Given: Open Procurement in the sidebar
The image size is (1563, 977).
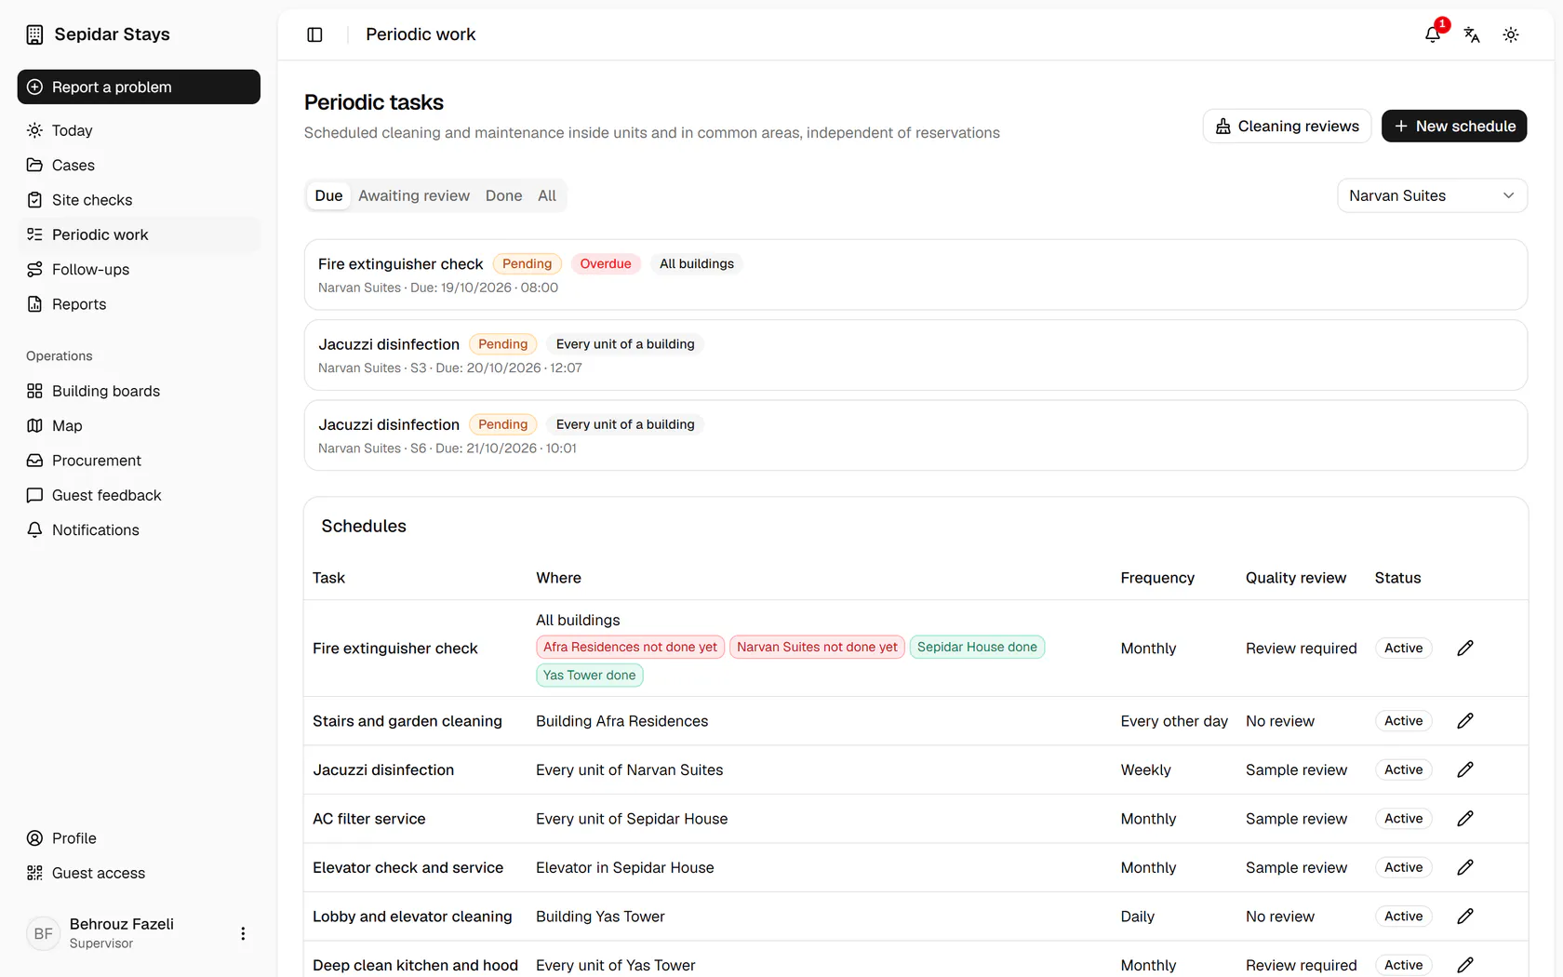Looking at the screenshot, I should pos(139,461).
